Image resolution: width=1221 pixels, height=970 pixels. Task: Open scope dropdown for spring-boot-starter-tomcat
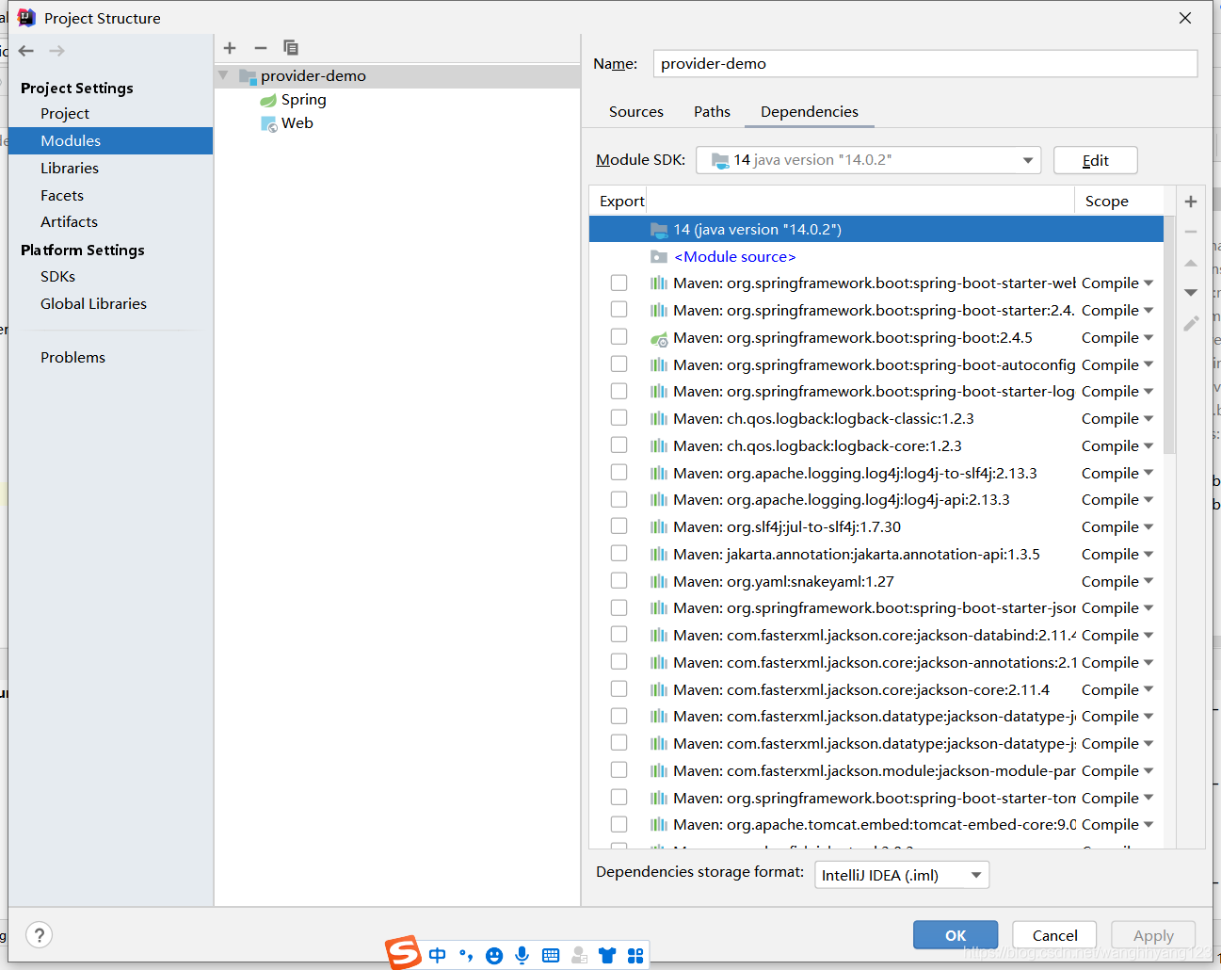(1149, 798)
